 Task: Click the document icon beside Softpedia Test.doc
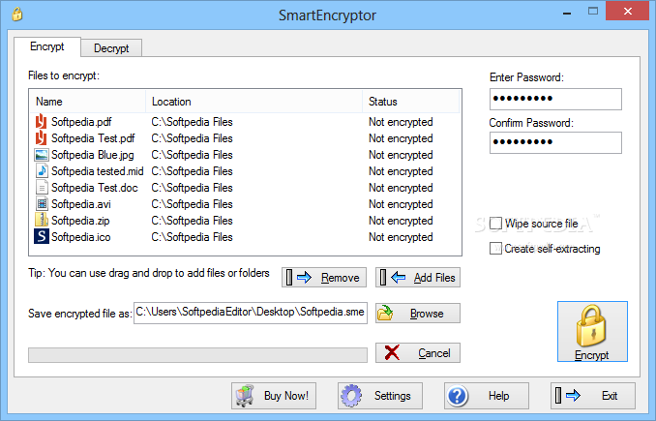(x=42, y=188)
